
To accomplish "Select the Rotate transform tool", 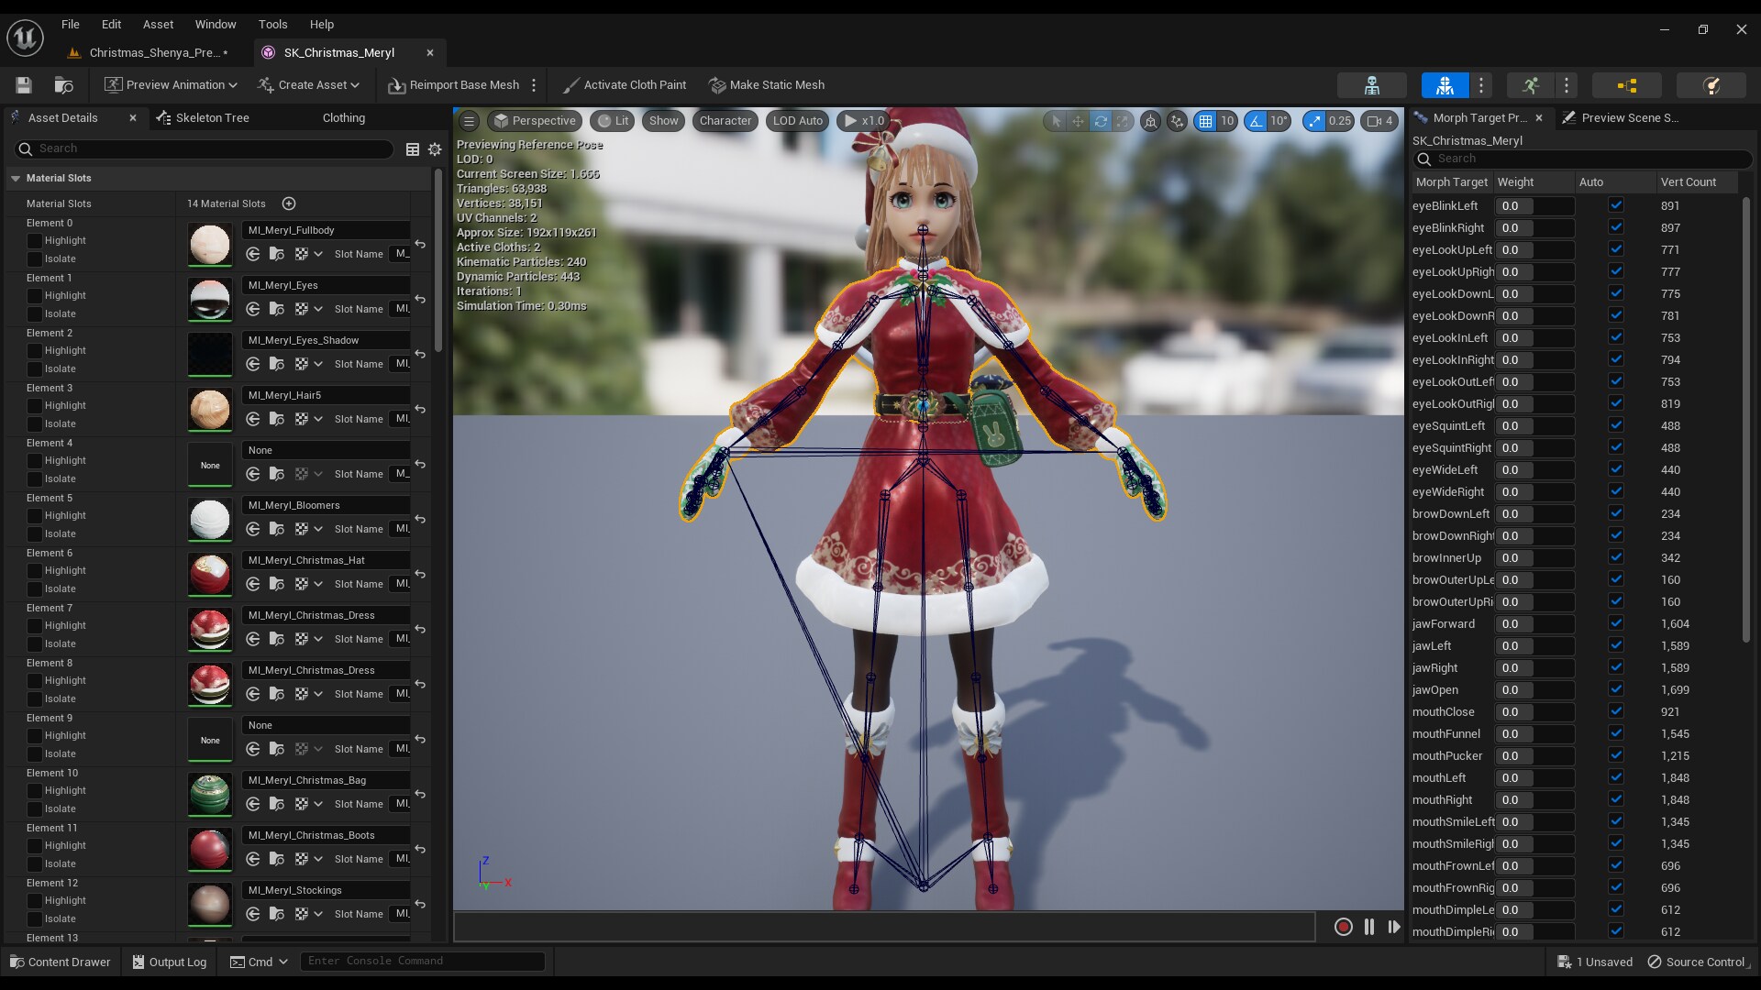I will pos(1101,121).
